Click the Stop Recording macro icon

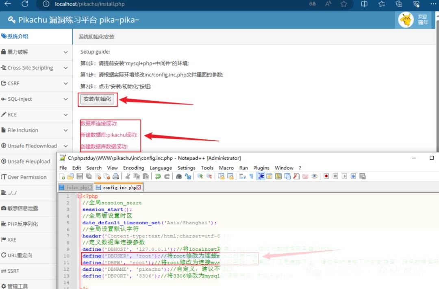[x=335, y=176]
